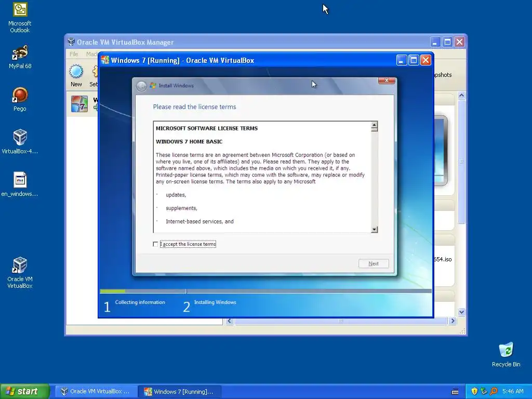Click the keyboard icon on the taskbar
The width and height of the screenshot is (532, 399).
pos(455,392)
